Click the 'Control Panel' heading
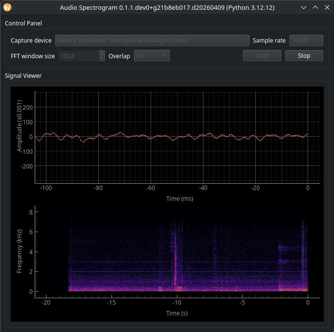This screenshot has height=332, width=334. [x=23, y=23]
